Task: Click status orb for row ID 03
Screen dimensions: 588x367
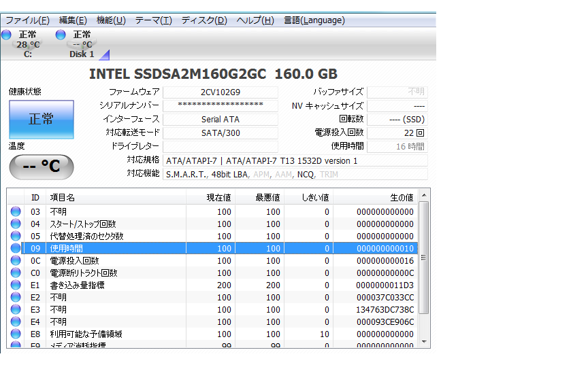Action: point(16,212)
